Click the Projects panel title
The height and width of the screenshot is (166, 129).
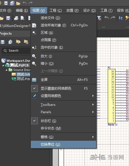pos(6,33)
